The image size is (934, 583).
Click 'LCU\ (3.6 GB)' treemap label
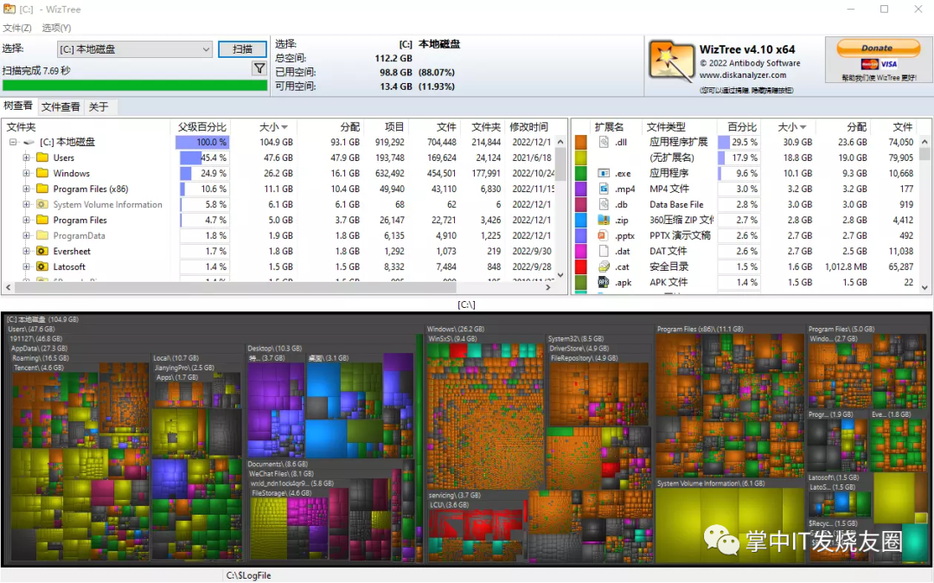tap(450, 505)
